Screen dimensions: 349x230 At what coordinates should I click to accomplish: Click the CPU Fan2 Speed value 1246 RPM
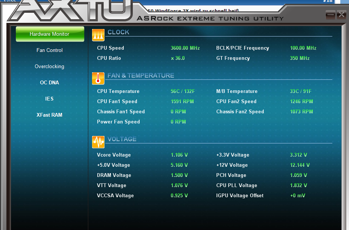pyautogui.click(x=301, y=102)
